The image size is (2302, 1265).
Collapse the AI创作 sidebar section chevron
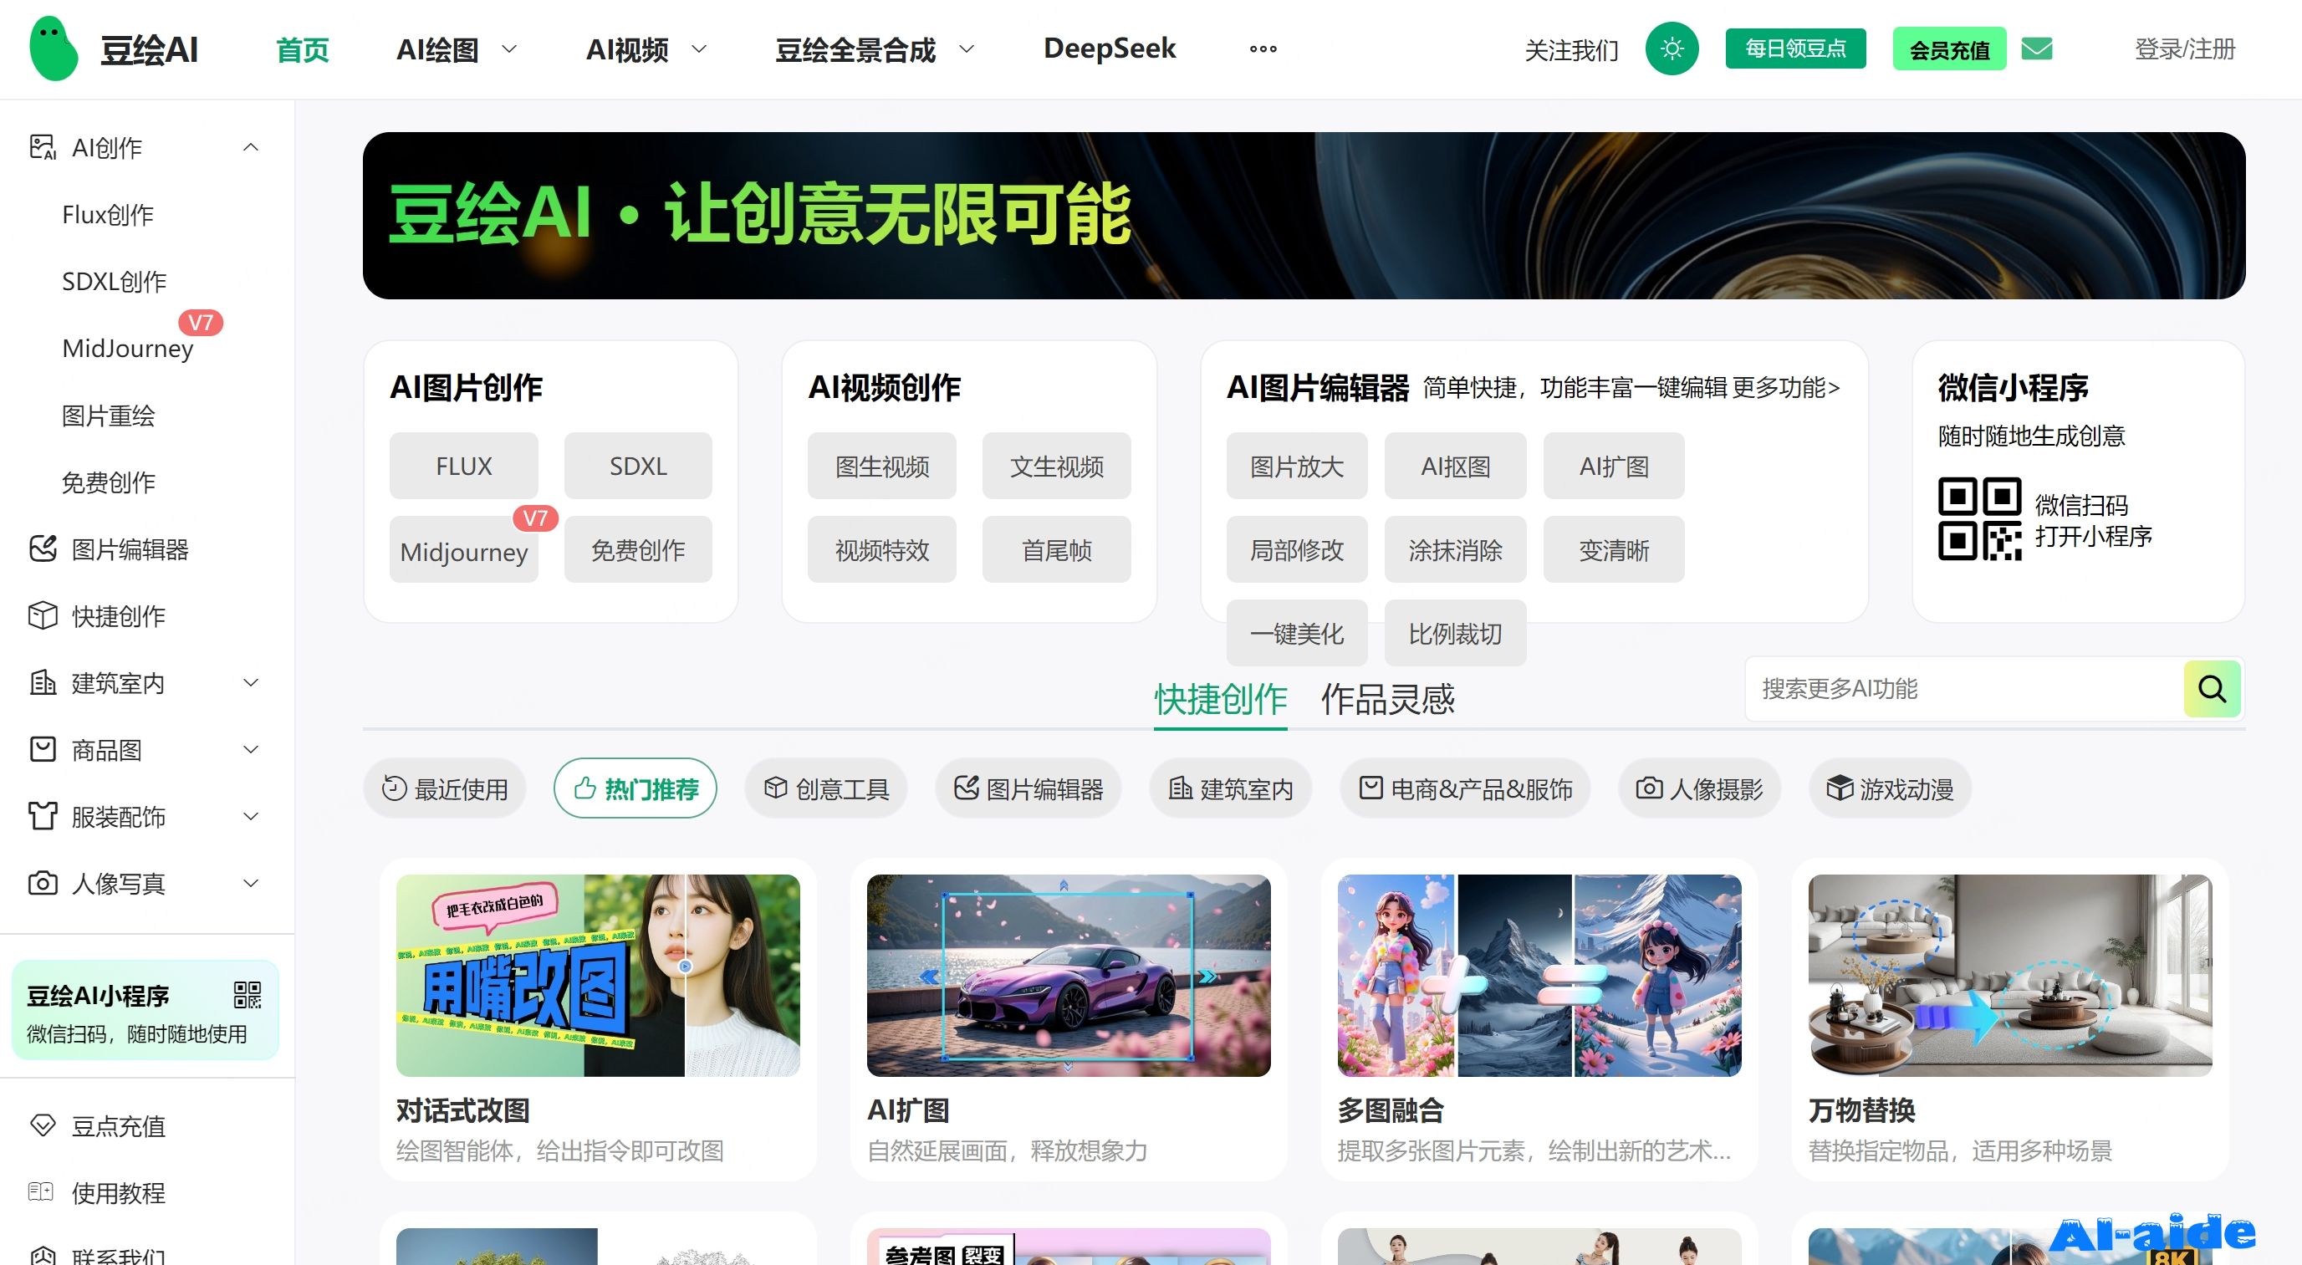pos(251,147)
